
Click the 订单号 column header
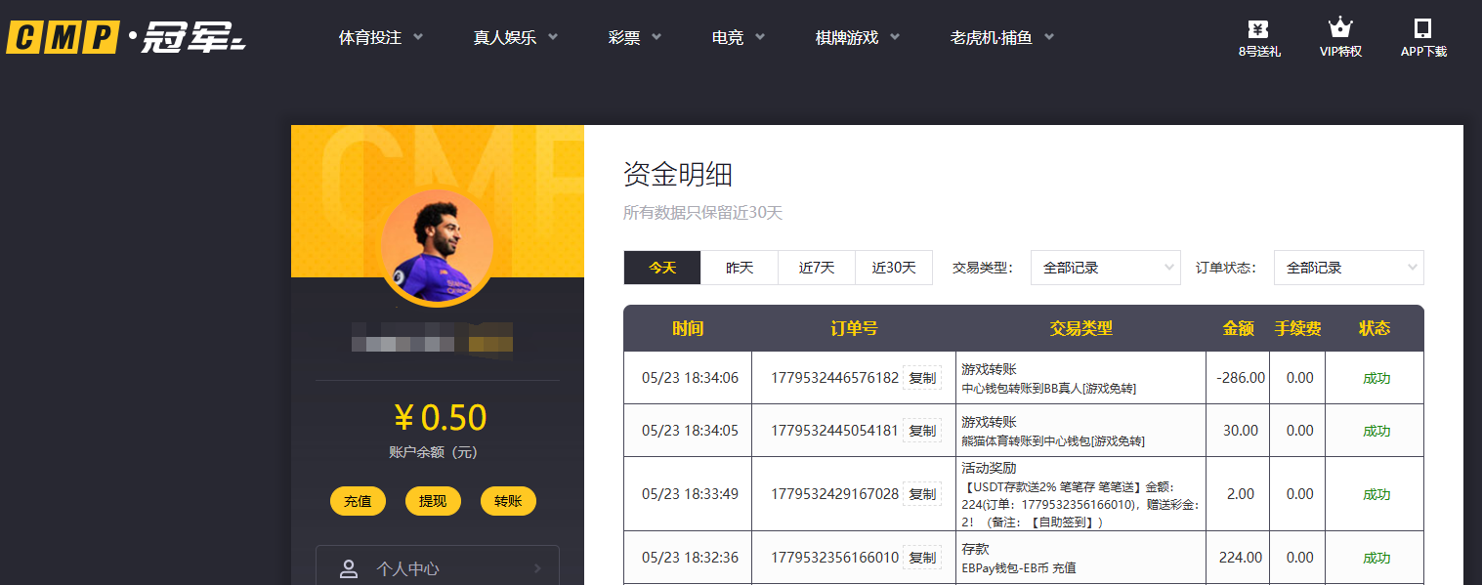tap(854, 329)
